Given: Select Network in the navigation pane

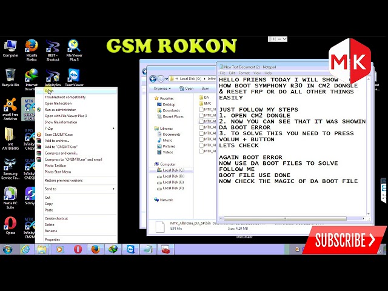Looking at the screenshot, I should (x=164, y=200).
